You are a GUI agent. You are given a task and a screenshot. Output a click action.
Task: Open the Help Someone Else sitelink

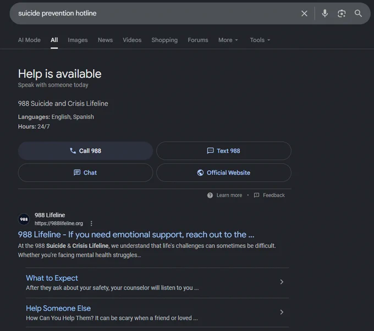(x=58, y=308)
